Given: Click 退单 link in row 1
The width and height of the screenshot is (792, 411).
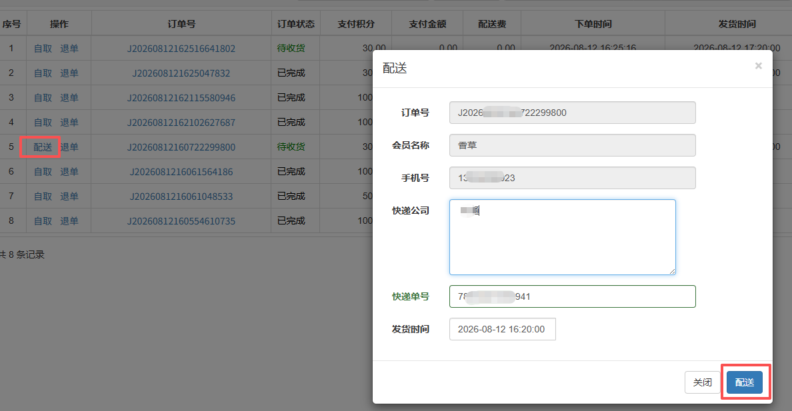Looking at the screenshot, I should (69, 49).
